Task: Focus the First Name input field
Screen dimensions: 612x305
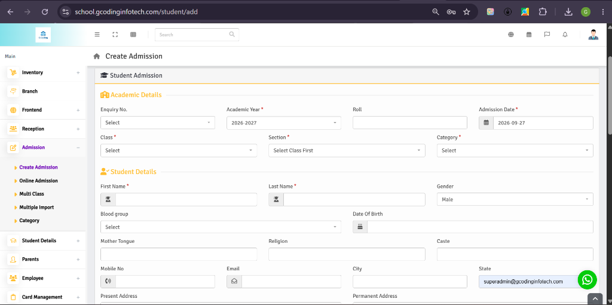Action: tap(186, 199)
